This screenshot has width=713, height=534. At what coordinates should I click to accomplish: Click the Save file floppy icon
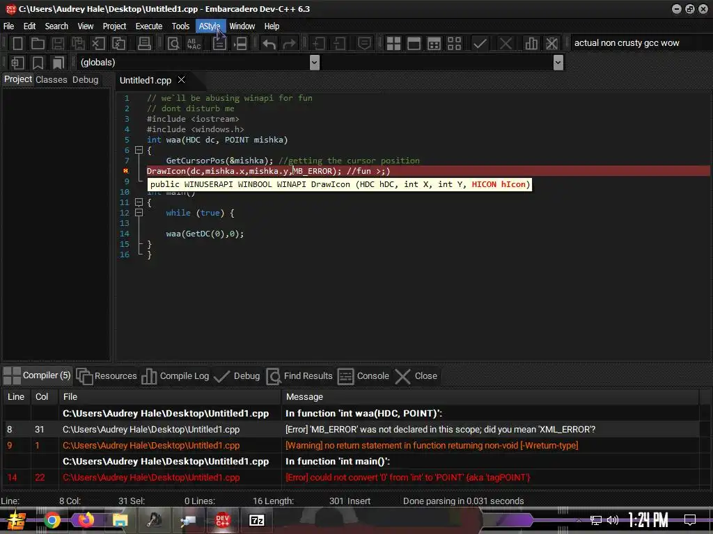click(58, 44)
